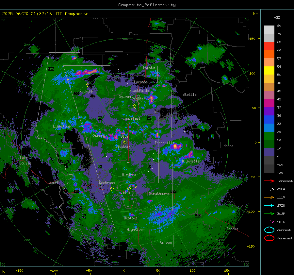Image resolution: width=294 pixels, height=275 pixels.
Task: Select the slate 0-10 dBZ color swatch
Action: 269,152
